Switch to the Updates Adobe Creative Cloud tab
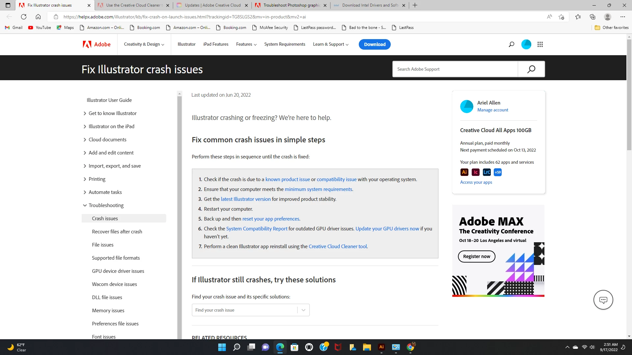632x355 pixels. pos(213,5)
